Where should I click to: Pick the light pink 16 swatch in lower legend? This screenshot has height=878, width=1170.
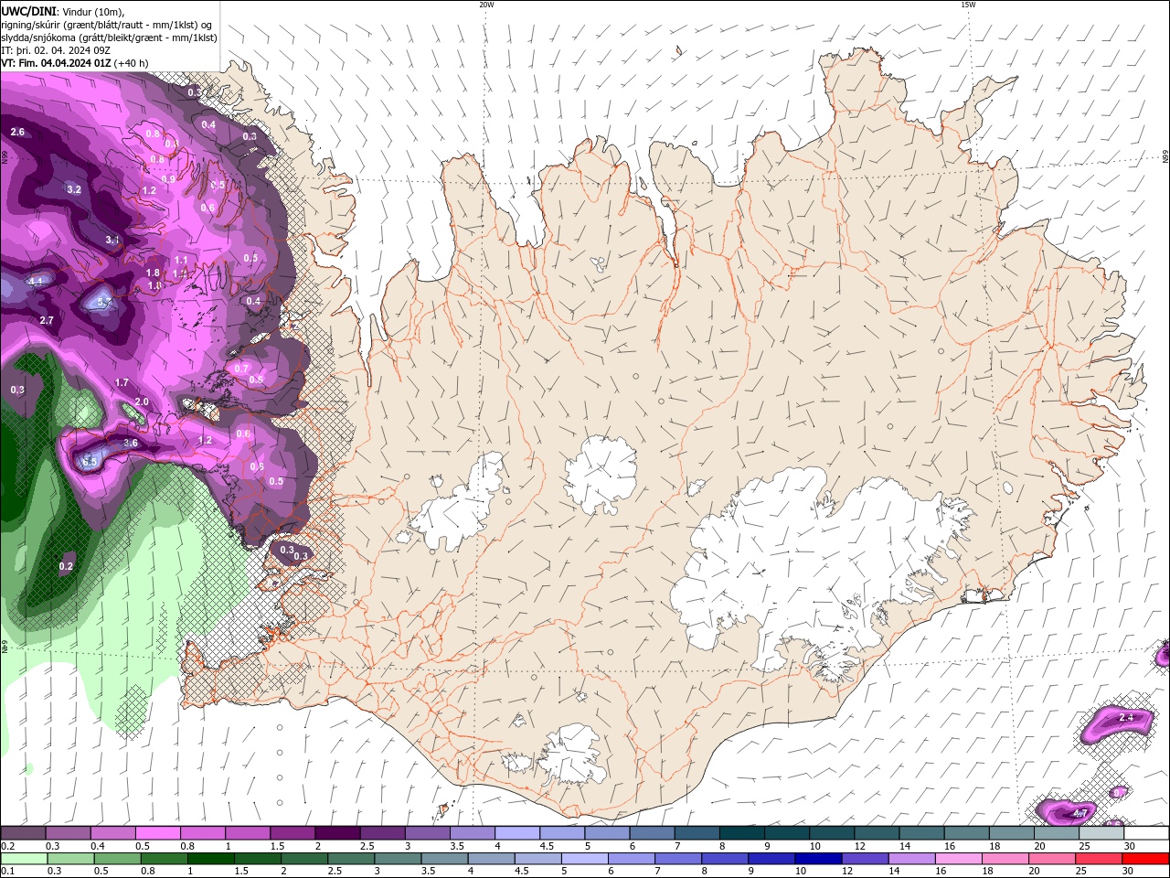(957, 859)
